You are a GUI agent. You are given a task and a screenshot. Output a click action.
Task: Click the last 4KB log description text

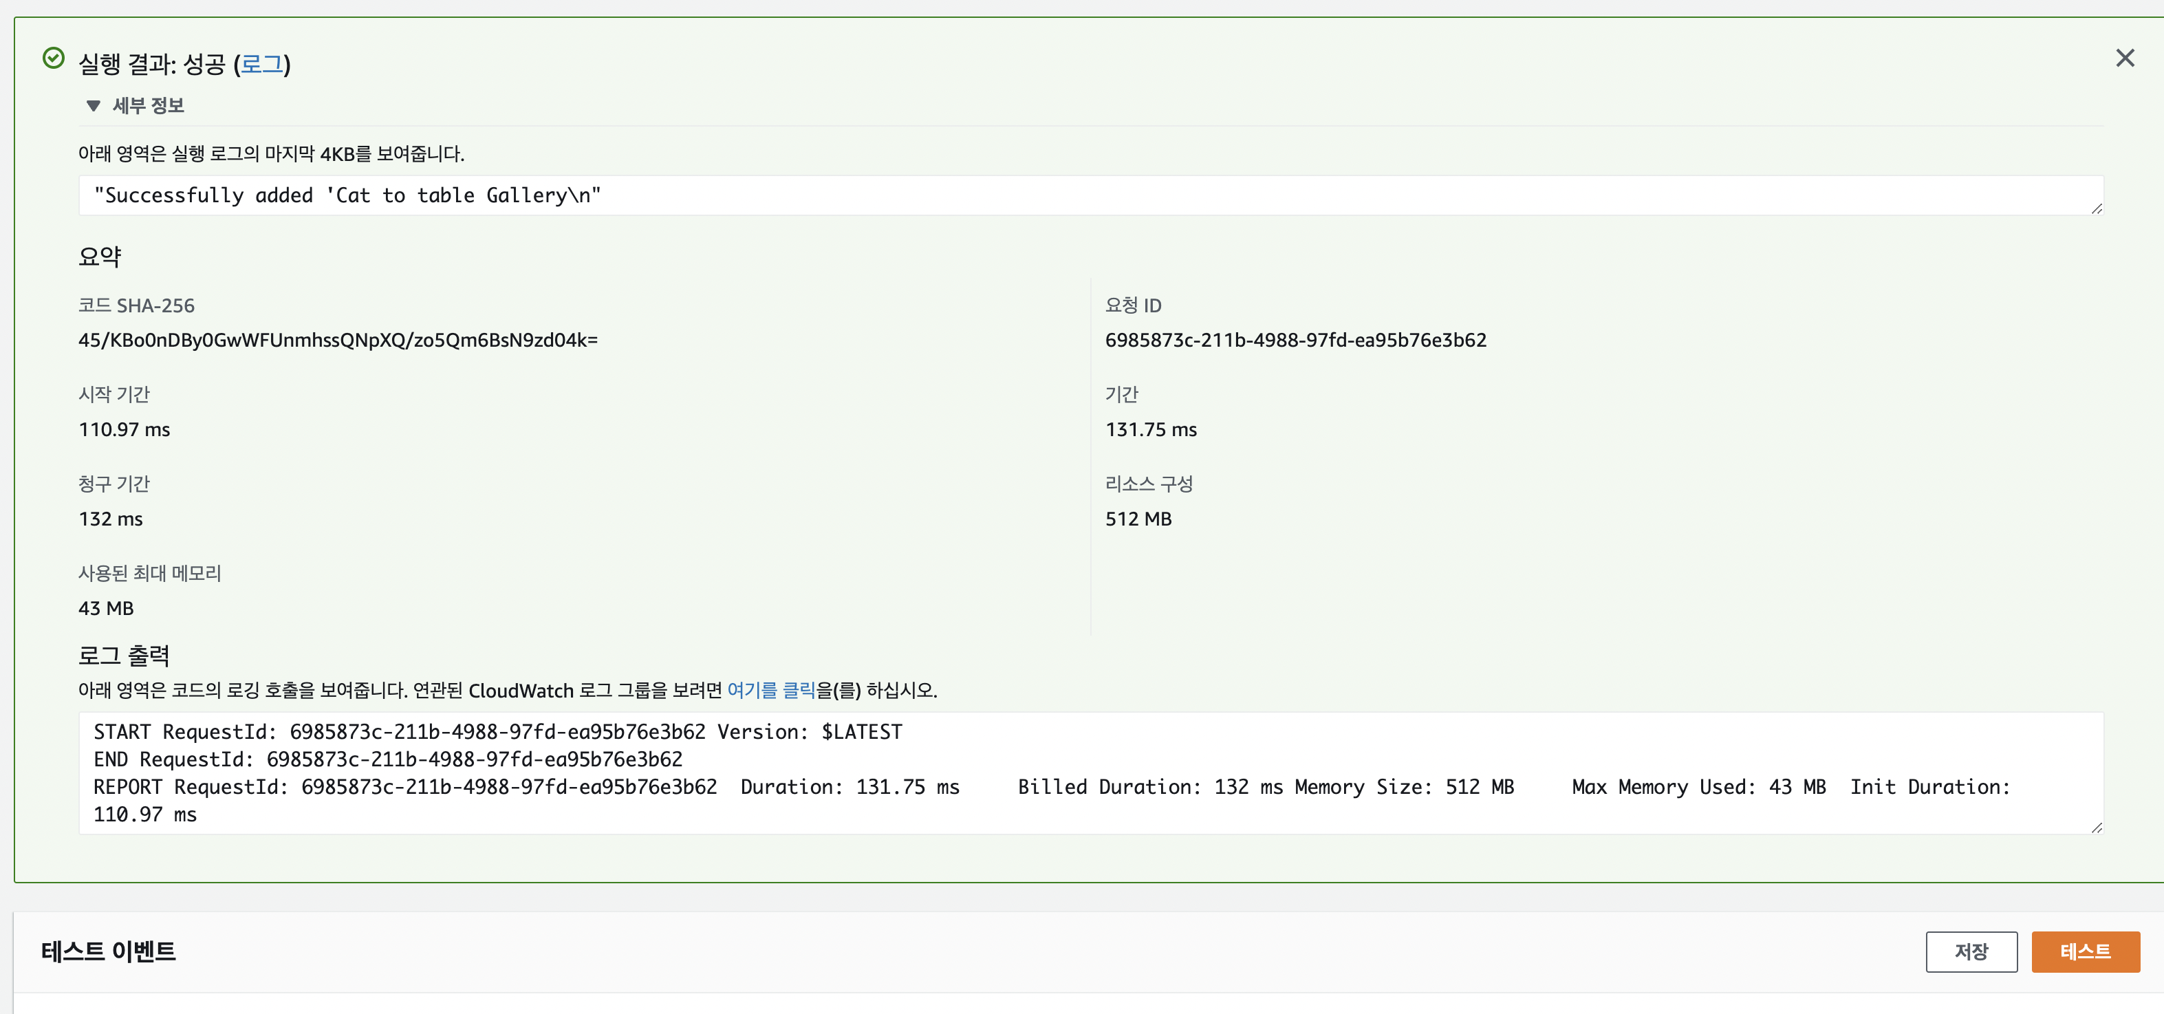tap(271, 153)
